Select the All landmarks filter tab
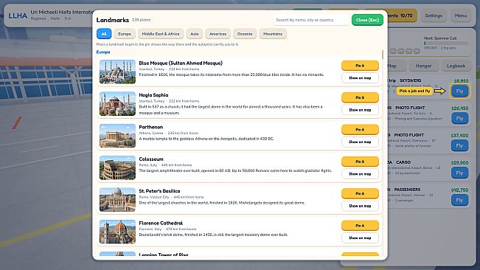The width and height of the screenshot is (480, 270). tap(104, 34)
